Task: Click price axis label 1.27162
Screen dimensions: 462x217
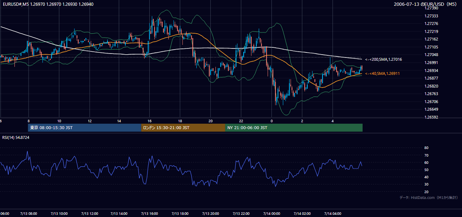Action: (432, 39)
